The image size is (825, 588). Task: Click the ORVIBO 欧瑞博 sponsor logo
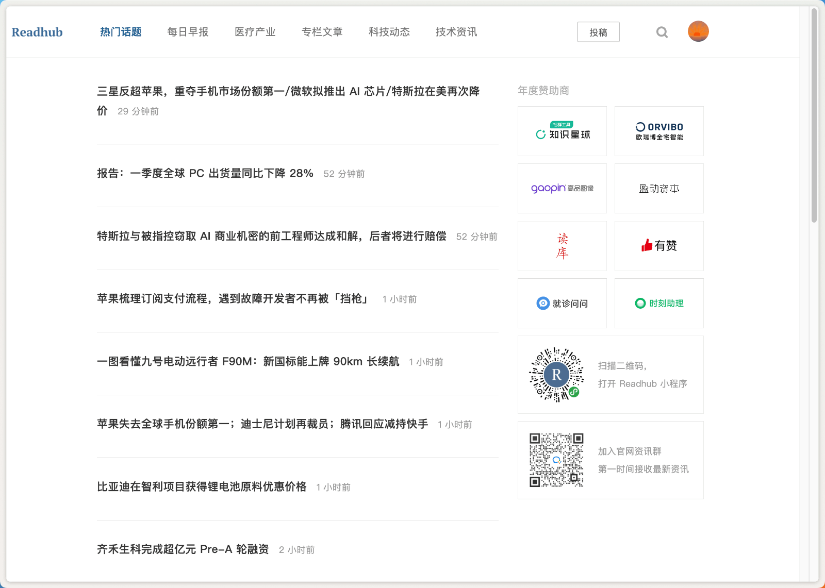pyautogui.click(x=658, y=130)
